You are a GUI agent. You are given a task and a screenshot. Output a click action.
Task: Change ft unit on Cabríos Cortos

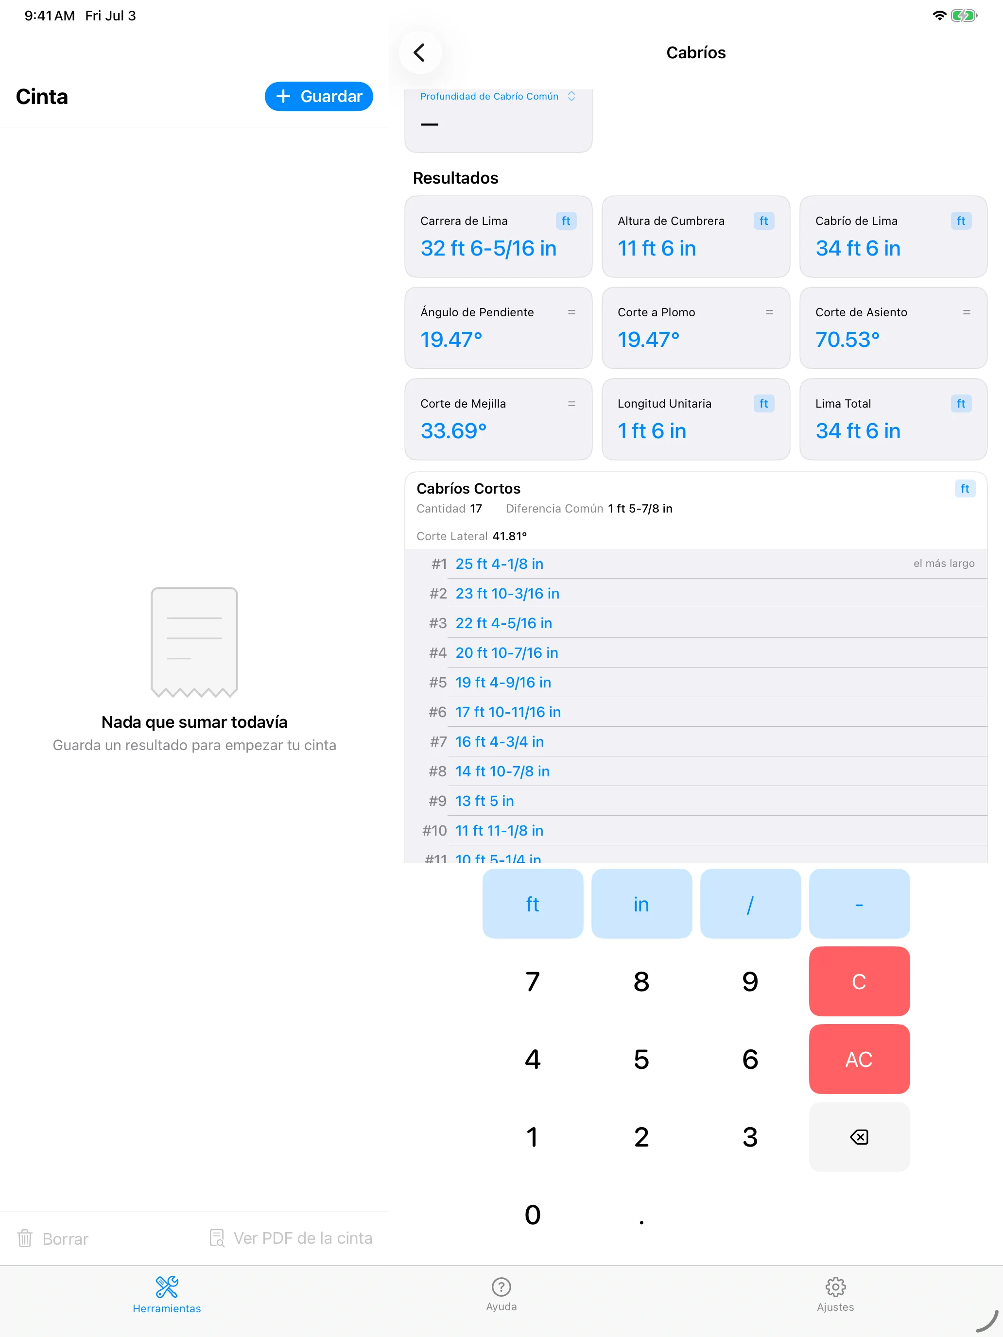pyautogui.click(x=964, y=489)
